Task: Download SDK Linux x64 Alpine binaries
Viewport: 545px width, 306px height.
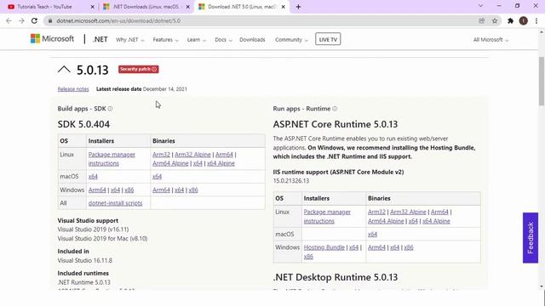Action: click(x=221, y=163)
